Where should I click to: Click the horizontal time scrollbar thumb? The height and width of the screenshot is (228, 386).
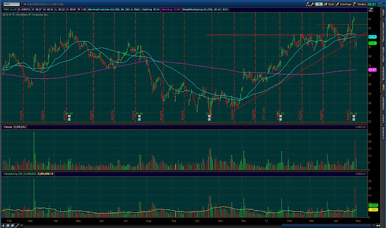327,226
